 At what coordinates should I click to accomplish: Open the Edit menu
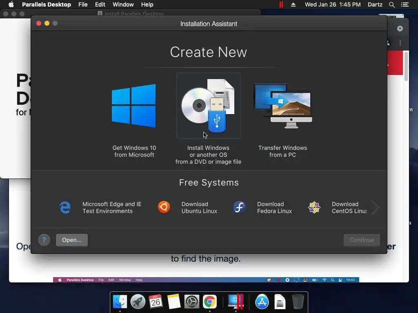click(x=100, y=4)
